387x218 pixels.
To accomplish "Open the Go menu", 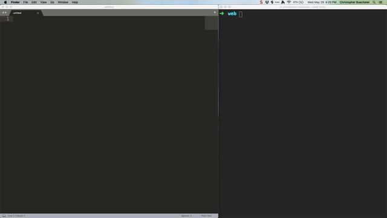I will click(52, 2).
